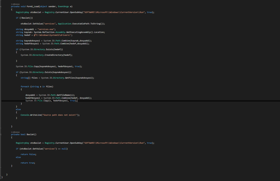Collapse the Form1_Load method outlining marker

click(1, 7)
